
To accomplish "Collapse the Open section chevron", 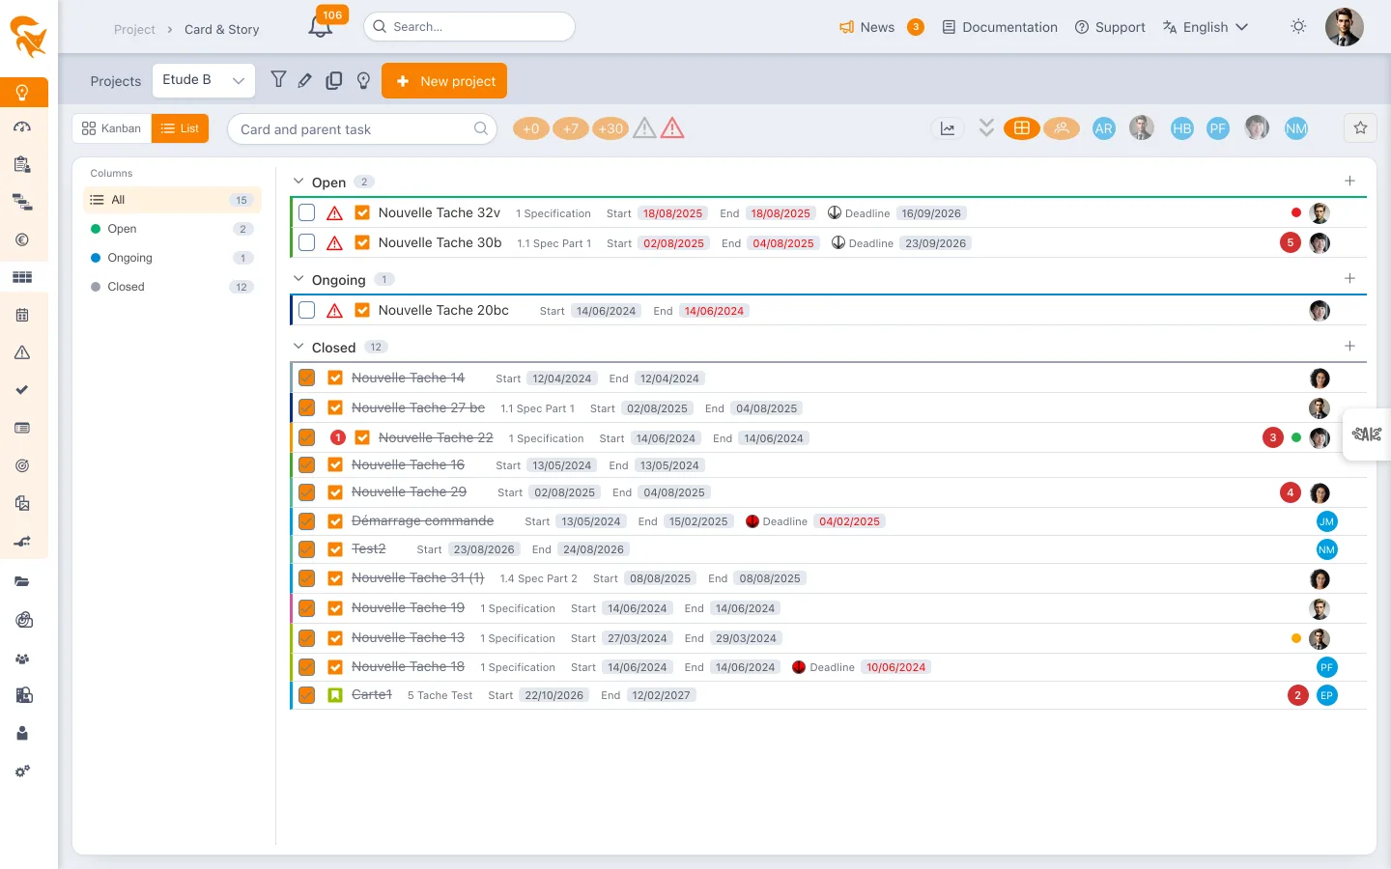I will point(298,182).
